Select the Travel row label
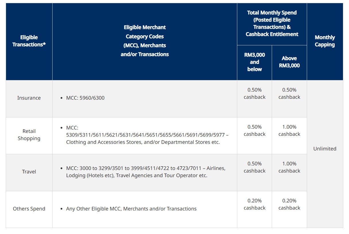 pyautogui.click(x=29, y=172)
